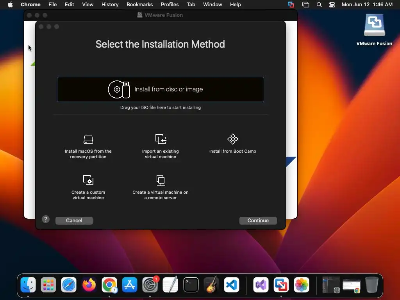The height and width of the screenshot is (300, 400).
Task: Open Launchpad from the Dock
Action: pyautogui.click(x=48, y=285)
